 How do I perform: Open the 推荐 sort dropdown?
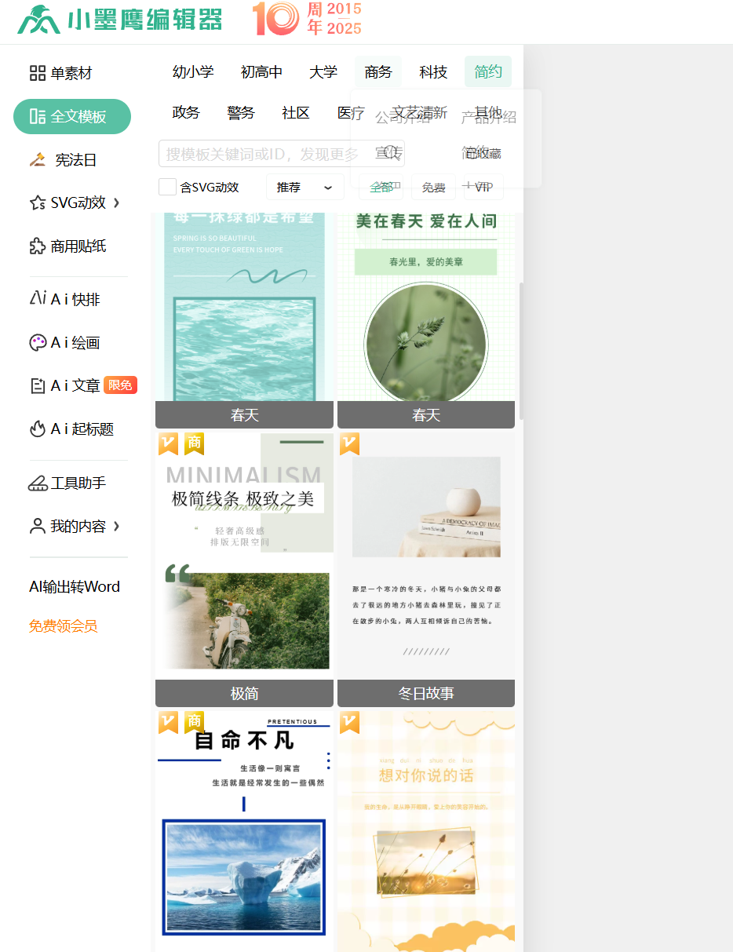(x=305, y=188)
